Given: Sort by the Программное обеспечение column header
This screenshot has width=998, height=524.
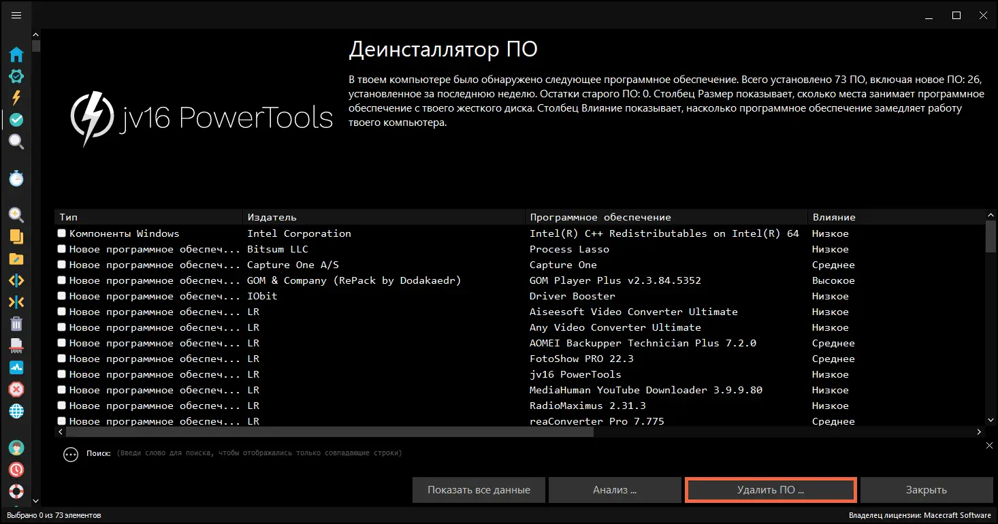Looking at the screenshot, I should pos(666,217).
